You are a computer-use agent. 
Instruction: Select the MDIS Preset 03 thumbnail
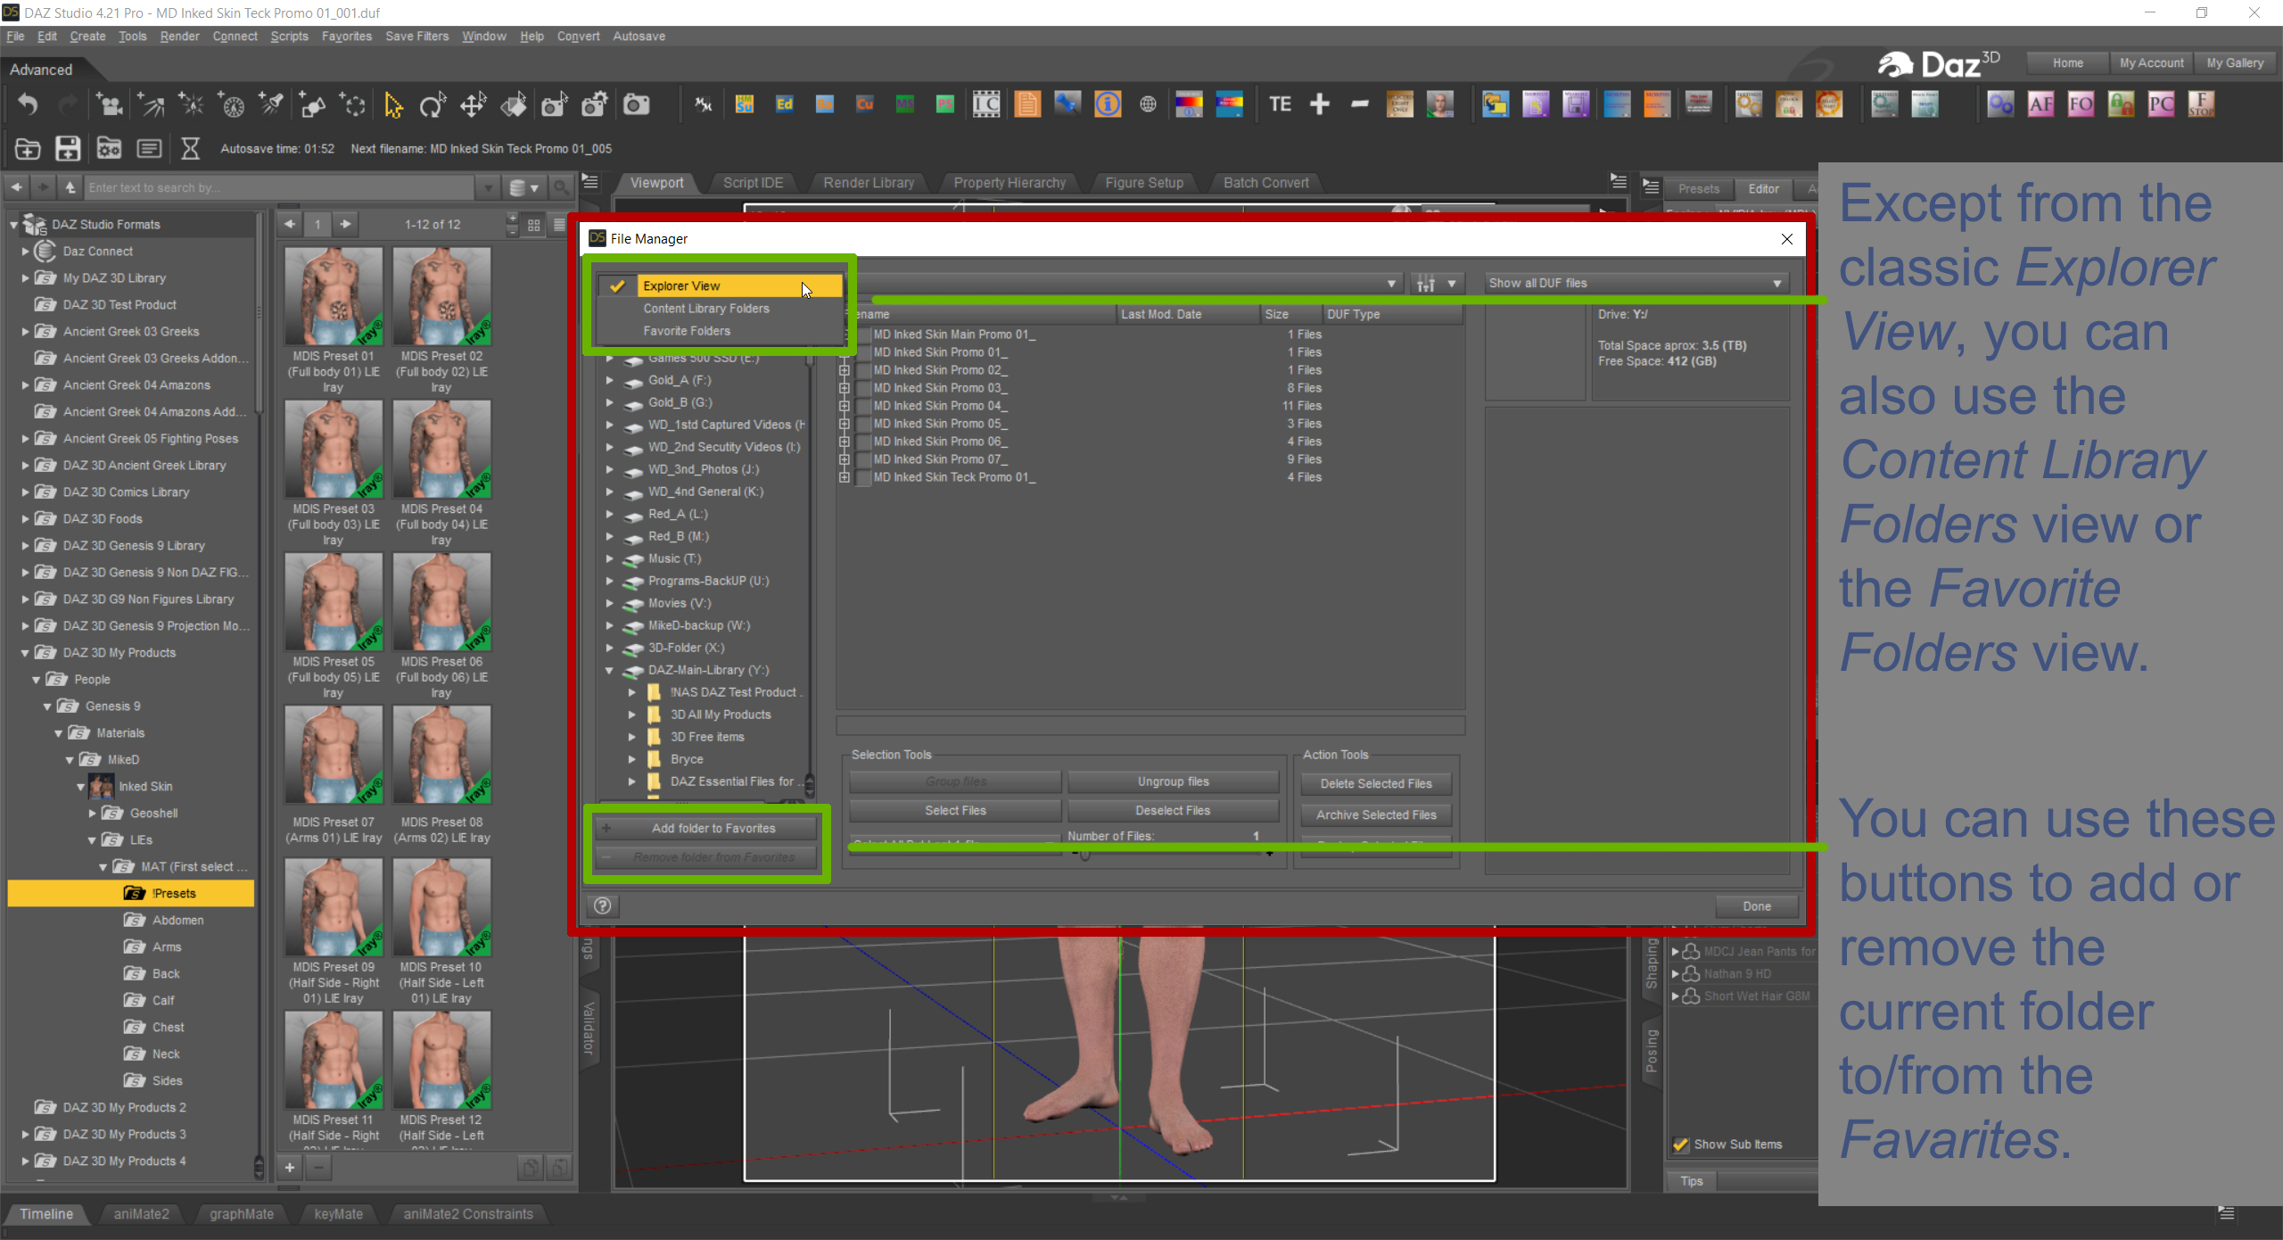334,449
